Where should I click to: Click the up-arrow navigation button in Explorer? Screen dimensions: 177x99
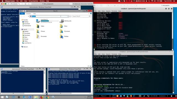28,16
